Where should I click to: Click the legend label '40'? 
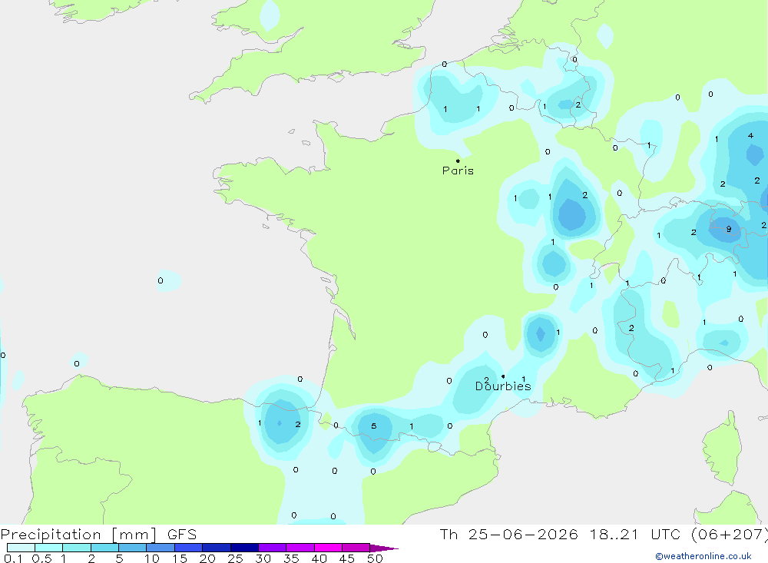(x=319, y=558)
